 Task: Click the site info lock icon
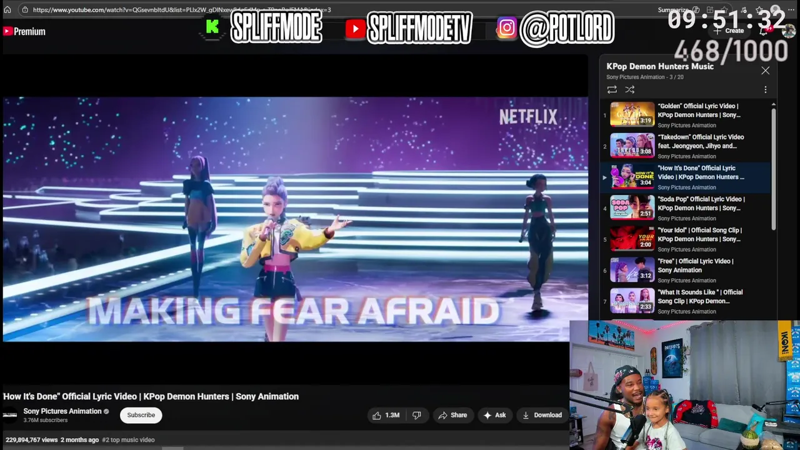coord(24,9)
